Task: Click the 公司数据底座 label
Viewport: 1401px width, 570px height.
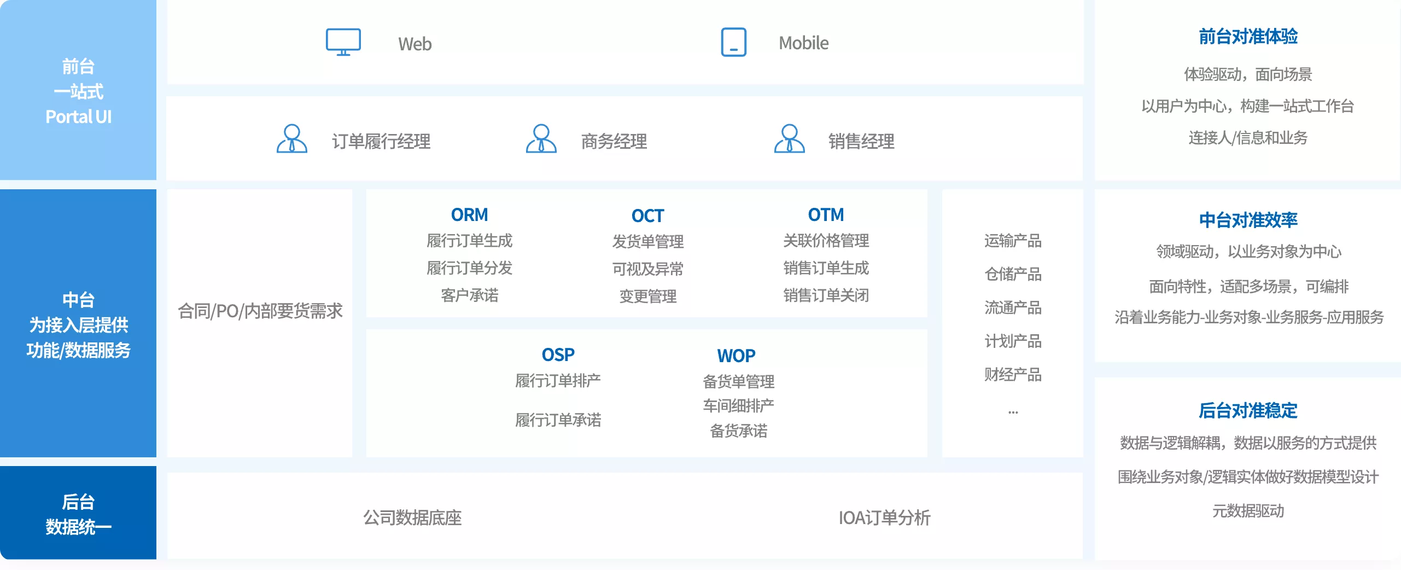Action: tap(412, 517)
